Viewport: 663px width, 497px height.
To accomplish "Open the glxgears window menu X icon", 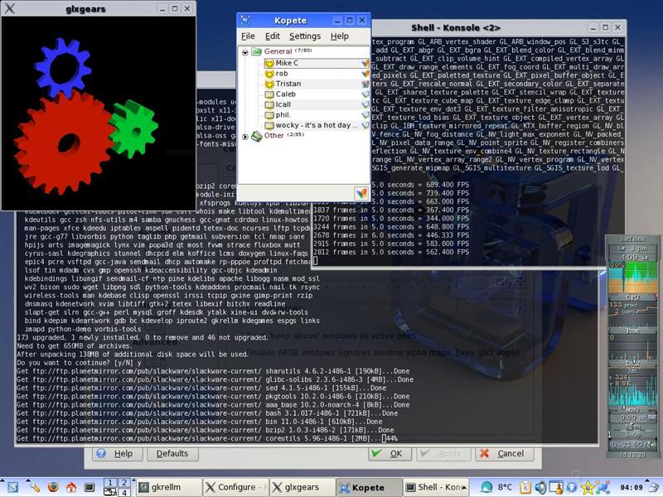I will point(9,8).
